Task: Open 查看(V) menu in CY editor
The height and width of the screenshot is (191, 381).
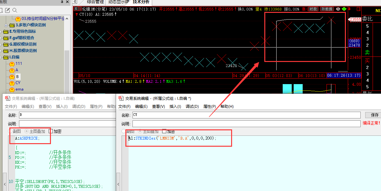Action: 158,107
